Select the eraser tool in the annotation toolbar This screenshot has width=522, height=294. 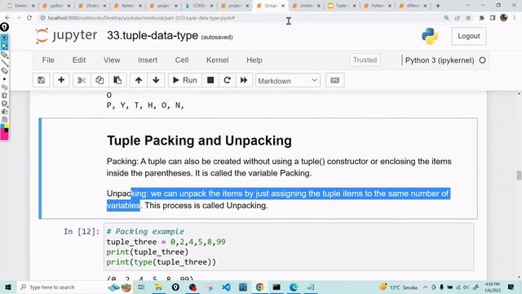point(4,71)
